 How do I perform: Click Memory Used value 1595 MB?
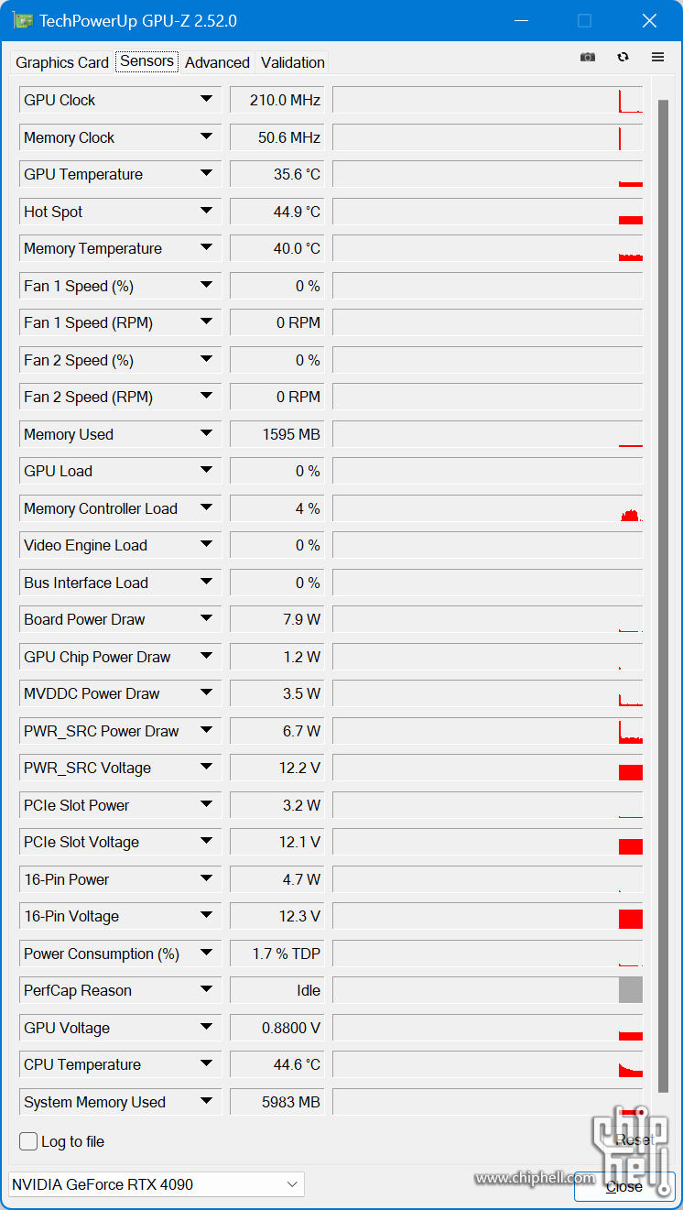(277, 434)
